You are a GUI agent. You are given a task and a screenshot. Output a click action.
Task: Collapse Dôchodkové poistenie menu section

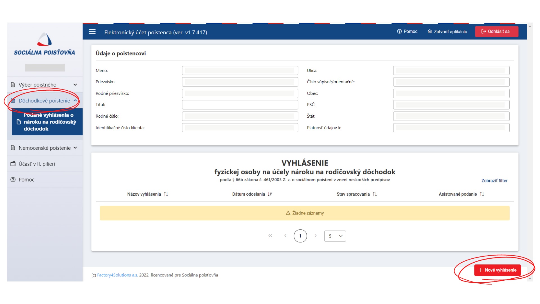[x=44, y=101]
